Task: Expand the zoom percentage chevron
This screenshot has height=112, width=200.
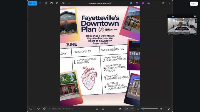Action: pyautogui.click(x=132, y=109)
